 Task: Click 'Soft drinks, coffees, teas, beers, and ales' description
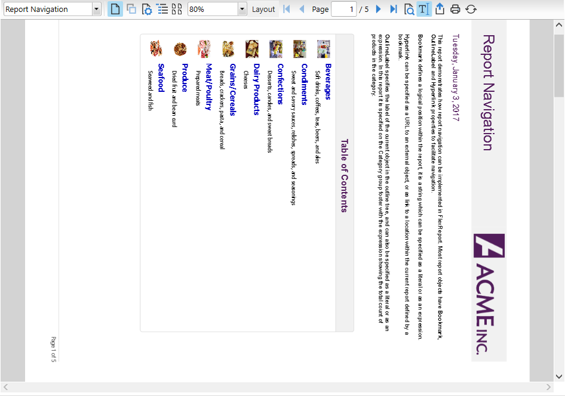point(317,117)
